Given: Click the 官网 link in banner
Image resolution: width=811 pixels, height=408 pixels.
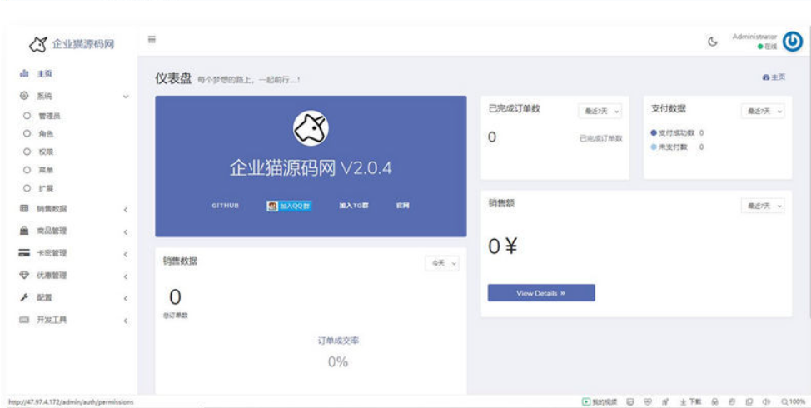Looking at the screenshot, I should tap(402, 206).
